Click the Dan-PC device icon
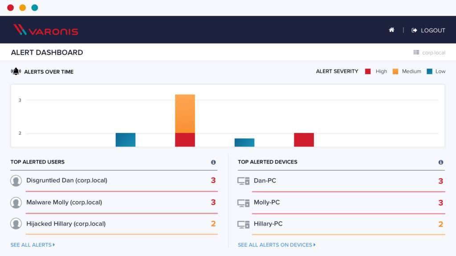456x256 pixels. point(243,181)
